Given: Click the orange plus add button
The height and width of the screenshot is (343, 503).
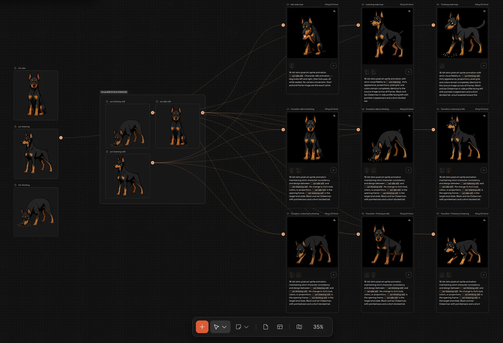Looking at the screenshot, I should click(x=202, y=327).
